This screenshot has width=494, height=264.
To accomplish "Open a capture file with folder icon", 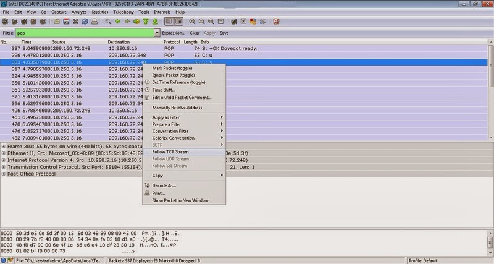I will coord(57,22).
